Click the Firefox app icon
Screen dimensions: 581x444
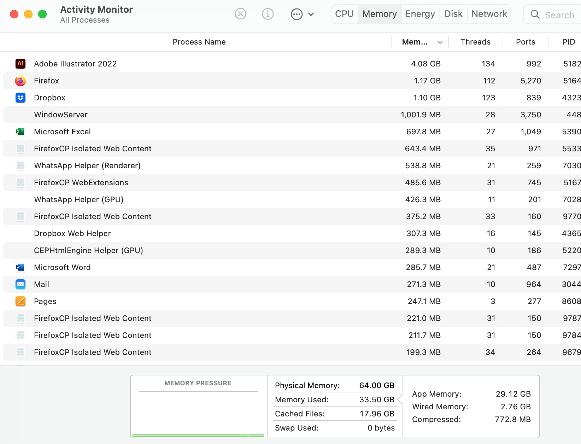pos(20,81)
